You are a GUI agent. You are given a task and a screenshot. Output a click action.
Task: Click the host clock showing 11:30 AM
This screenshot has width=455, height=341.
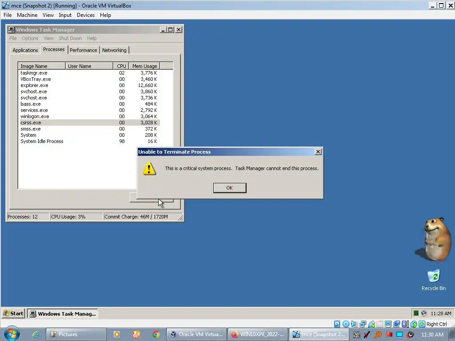pyautogui.click(x=432, y=334)
